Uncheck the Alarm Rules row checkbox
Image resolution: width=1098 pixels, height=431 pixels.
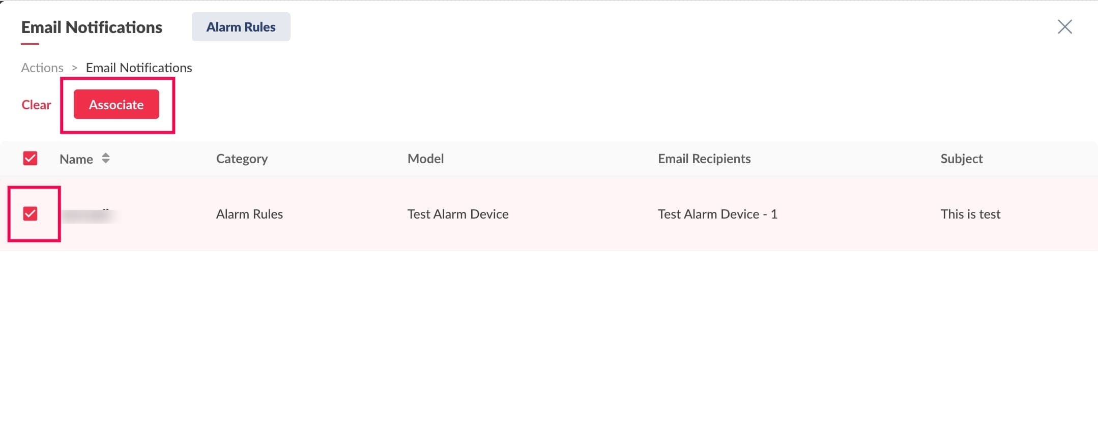pos(31,213)
